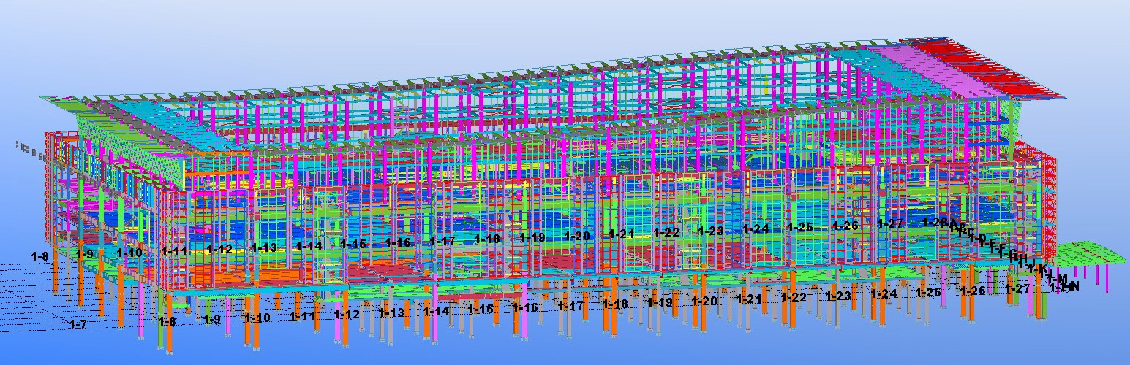Select the upper-row 1-13 grid label
This screenshot has height=365, width=1130.
(263, 247)
